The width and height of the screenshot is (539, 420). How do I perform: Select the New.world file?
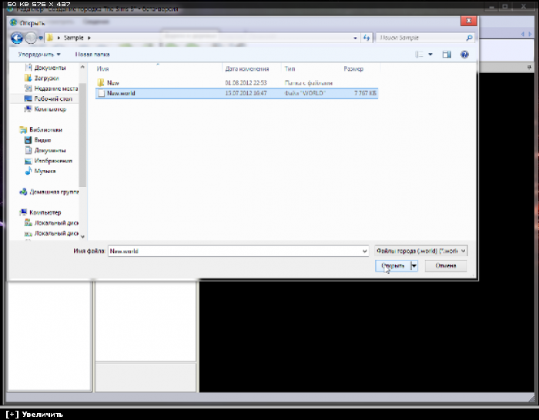click(x=121, y=92)
